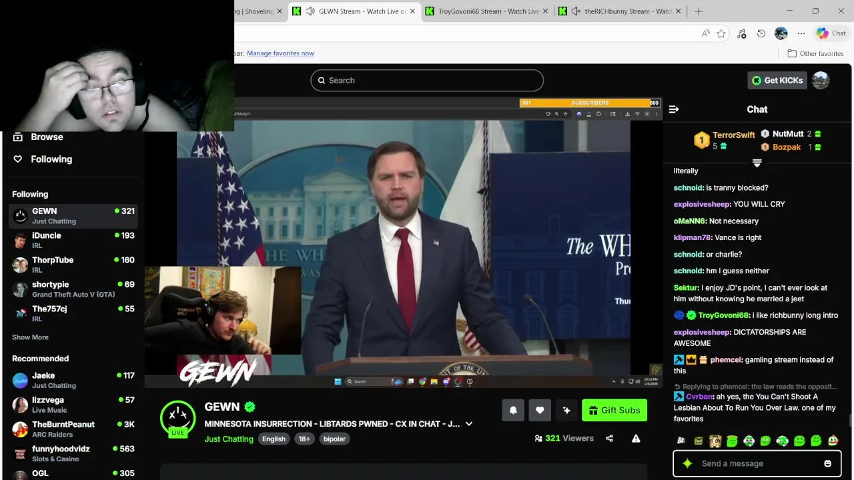Add page to favorites star icon
The width and height of the screenshot is (854, 480).
tap(721, 33)
